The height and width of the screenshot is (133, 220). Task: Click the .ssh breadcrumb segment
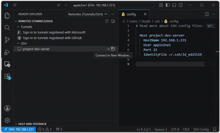point(157,21)
